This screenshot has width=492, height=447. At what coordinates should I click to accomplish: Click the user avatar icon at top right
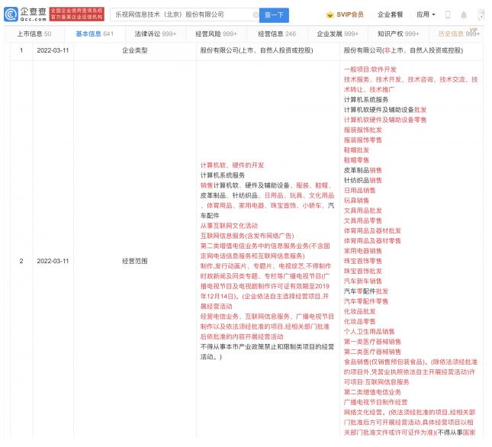[481, 14]
